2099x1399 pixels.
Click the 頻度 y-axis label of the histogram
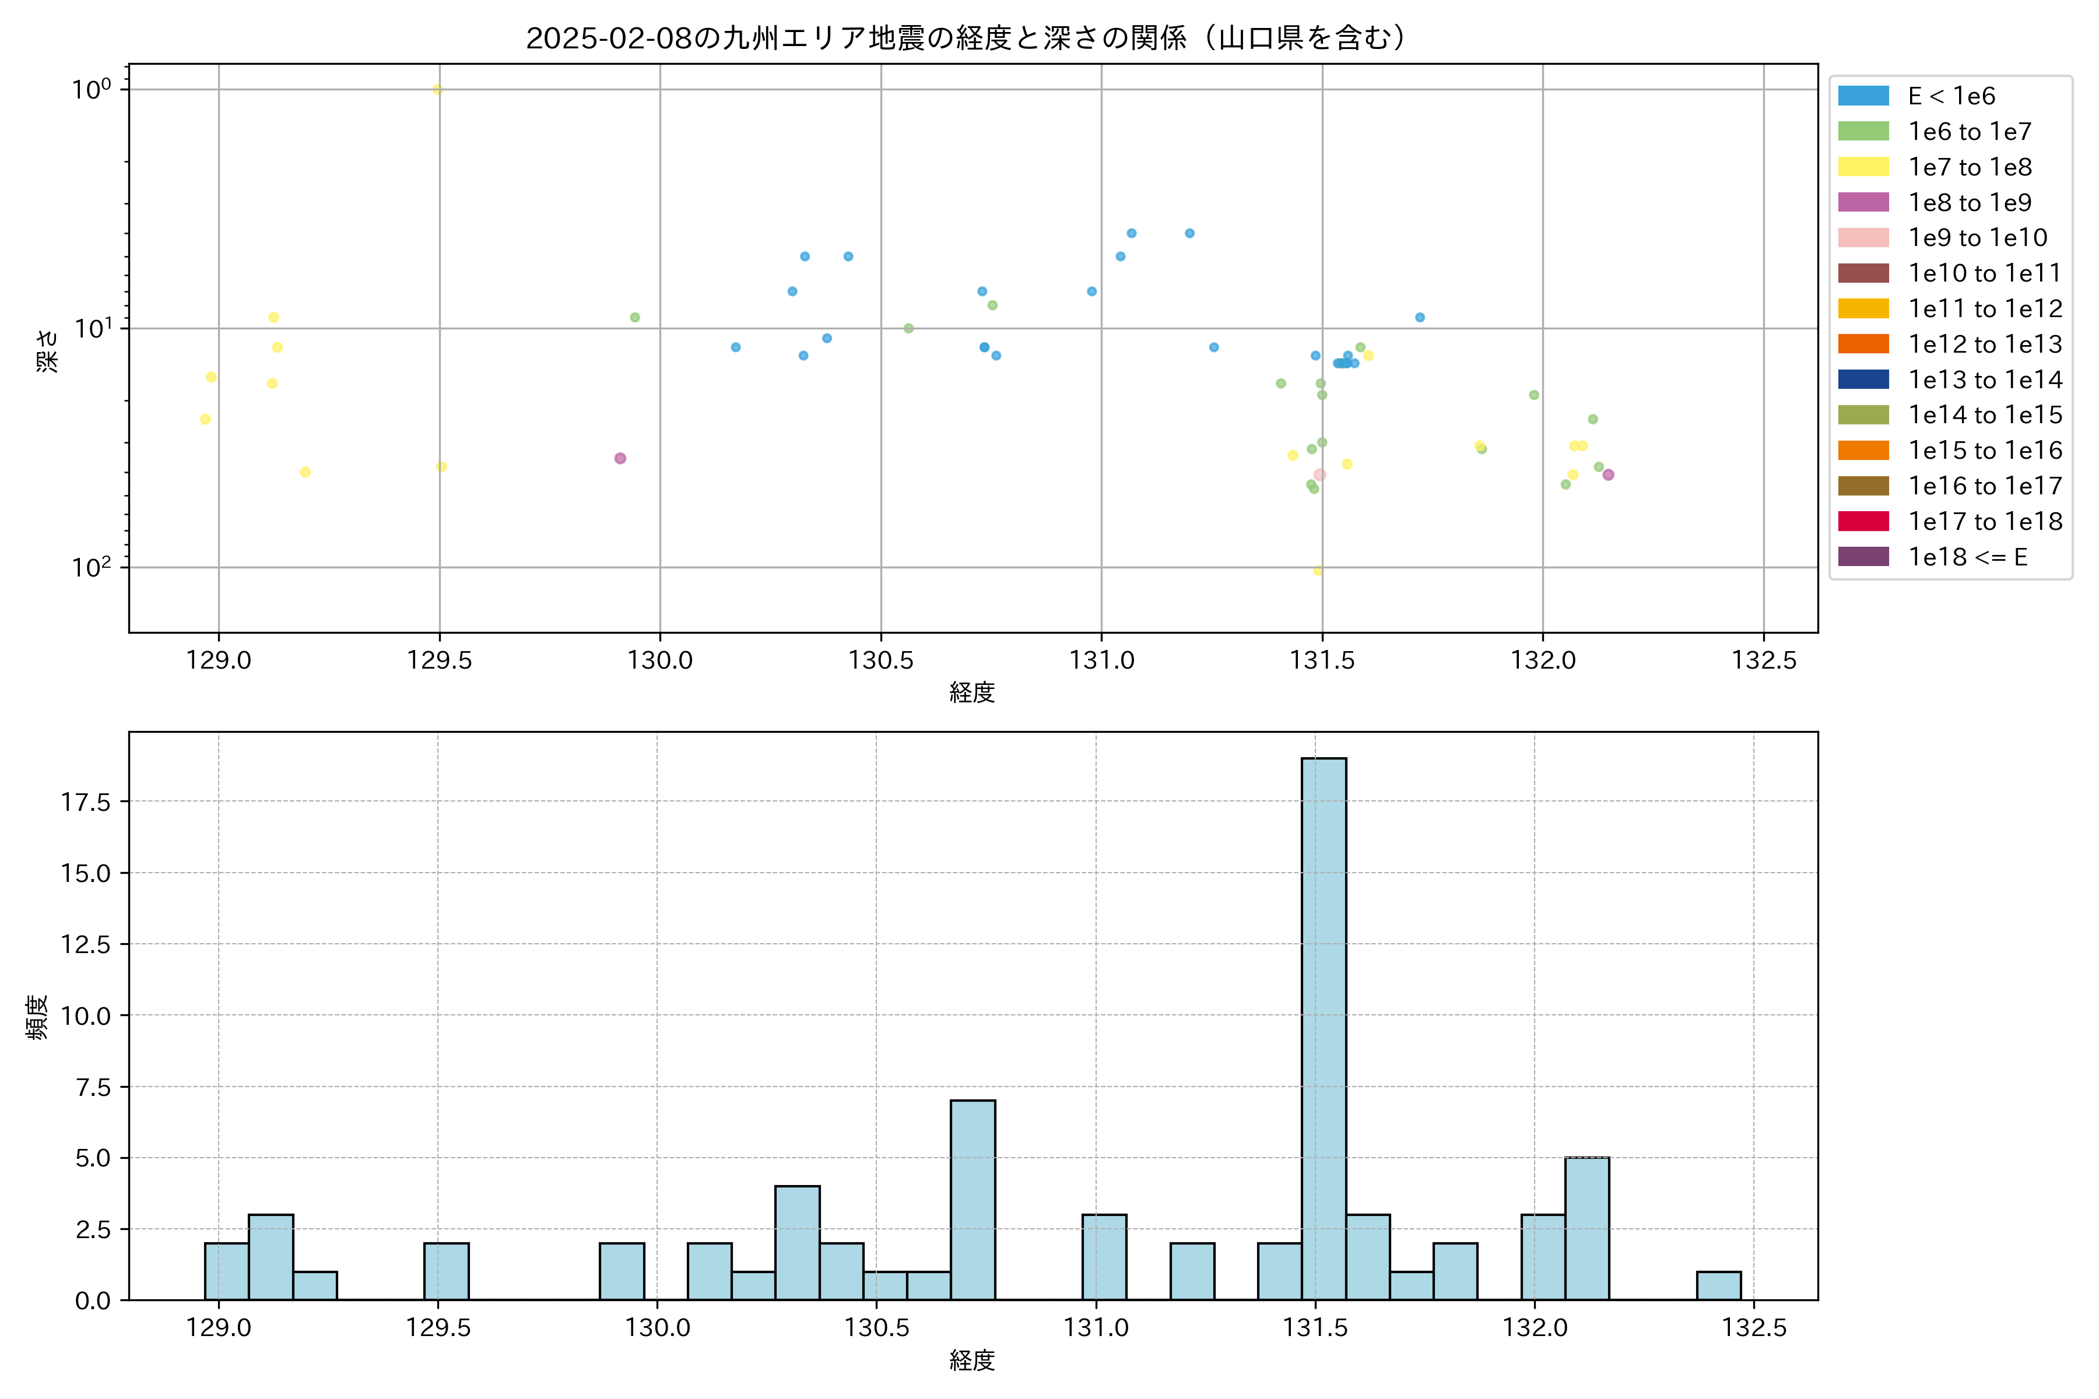[x=37, y=1017]
